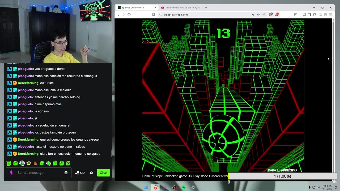Click message 'hasta el musgo q no tiene ni raices'

pos(60,147)
